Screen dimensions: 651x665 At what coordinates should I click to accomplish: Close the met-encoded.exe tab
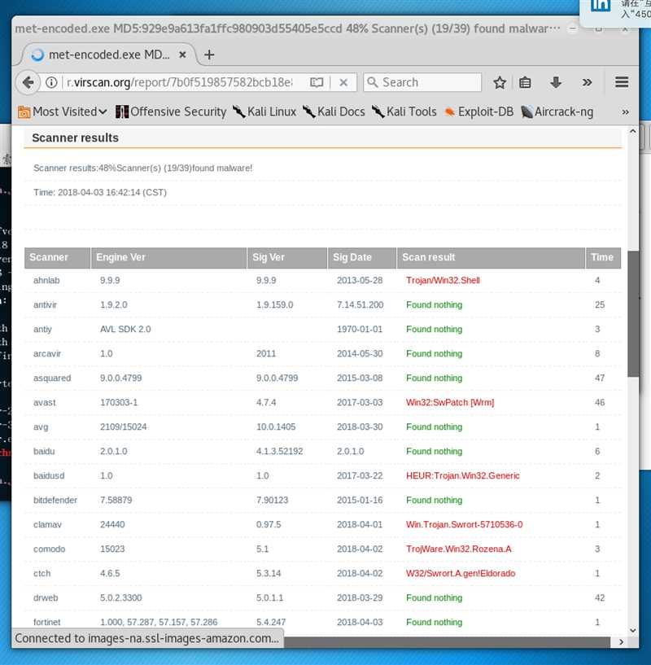pyautogui.click(x=182, y=55)
